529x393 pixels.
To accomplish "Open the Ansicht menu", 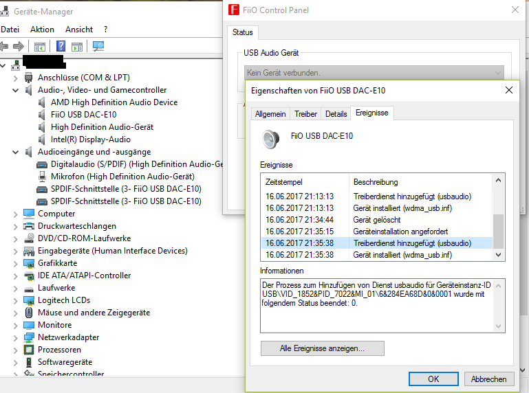I will click(x=79, y=30).
